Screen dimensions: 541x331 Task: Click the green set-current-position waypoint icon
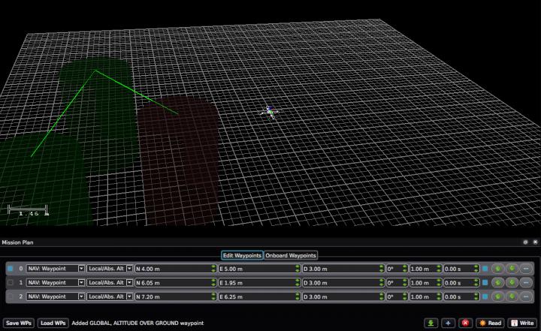(x=431, y=323)
